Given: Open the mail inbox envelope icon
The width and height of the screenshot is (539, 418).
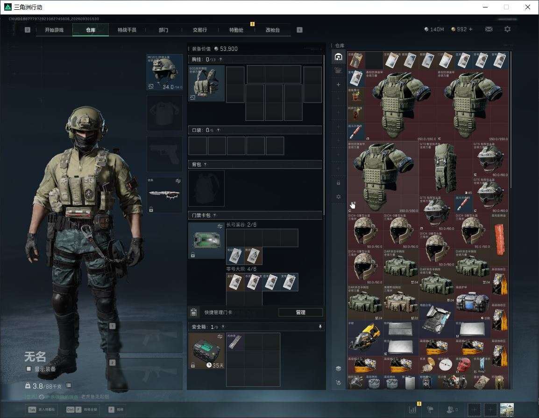Looking at the screenshot, I should tap(489, 29).
